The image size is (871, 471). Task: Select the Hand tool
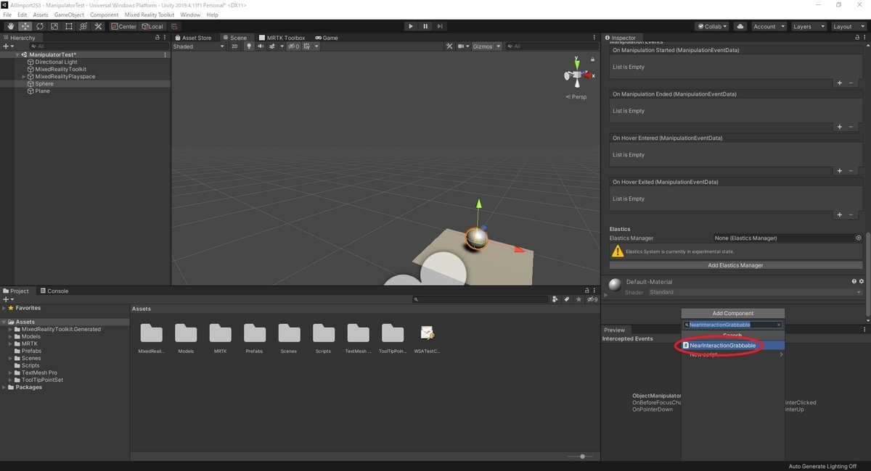pos(11,26)
